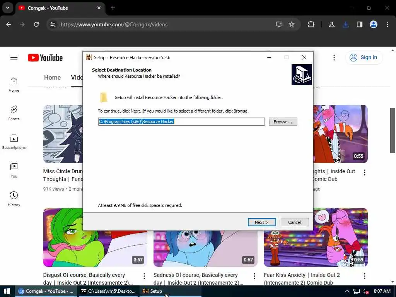Open Fear Kiss Anxiety video title
The width and height of the screenshot is (396, 297).
(x=302, y=279)
